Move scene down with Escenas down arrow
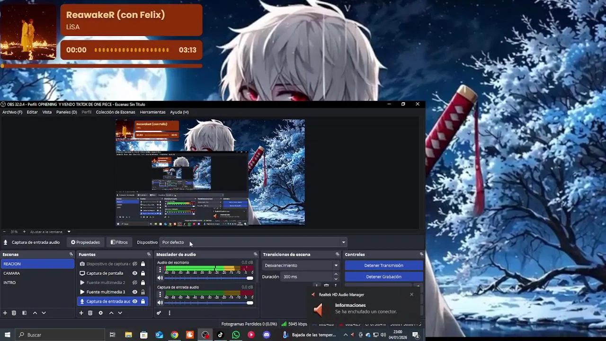This screenshot has height=341, width=606. (x=44, y=313)
